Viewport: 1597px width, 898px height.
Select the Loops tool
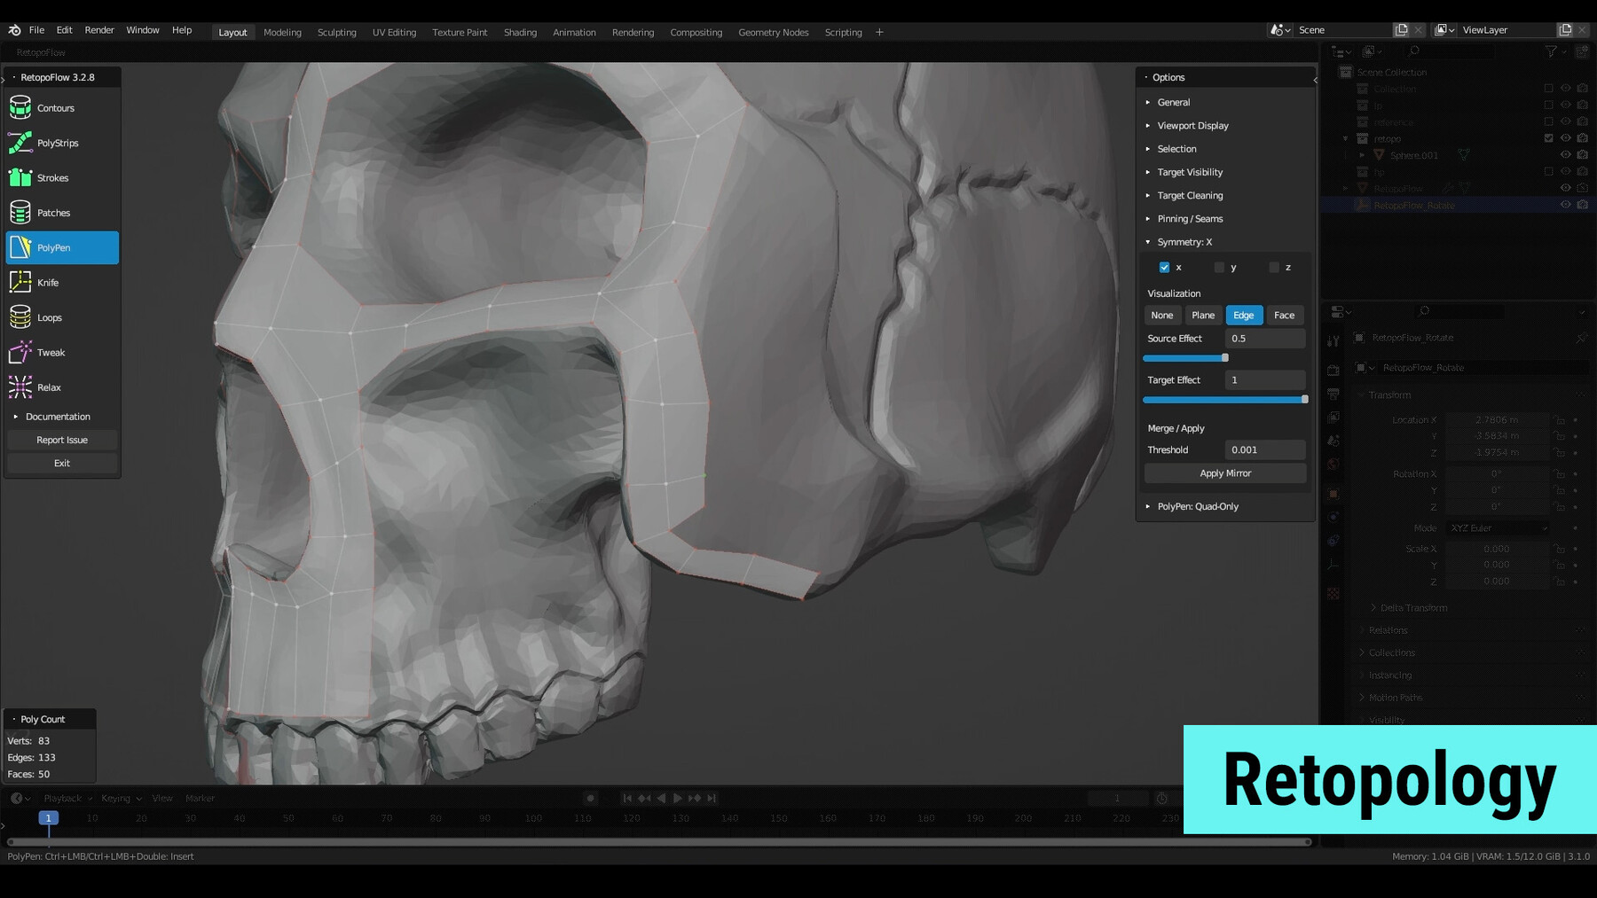[49, 317]
